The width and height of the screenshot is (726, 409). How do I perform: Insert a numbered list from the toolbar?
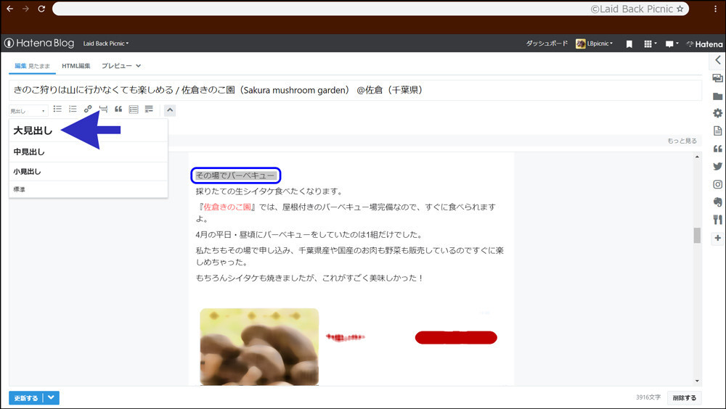click(73, 110)
